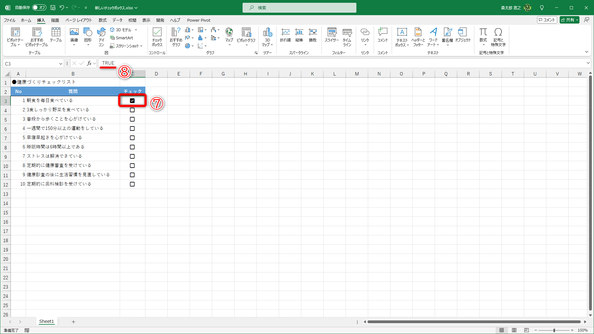
Task: Collapse the ribbon with the chevron
Action: click(x=587, y=52)
